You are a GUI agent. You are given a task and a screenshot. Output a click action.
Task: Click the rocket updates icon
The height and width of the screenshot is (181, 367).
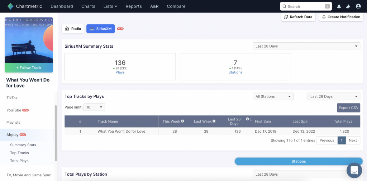[x=348, y=6]
